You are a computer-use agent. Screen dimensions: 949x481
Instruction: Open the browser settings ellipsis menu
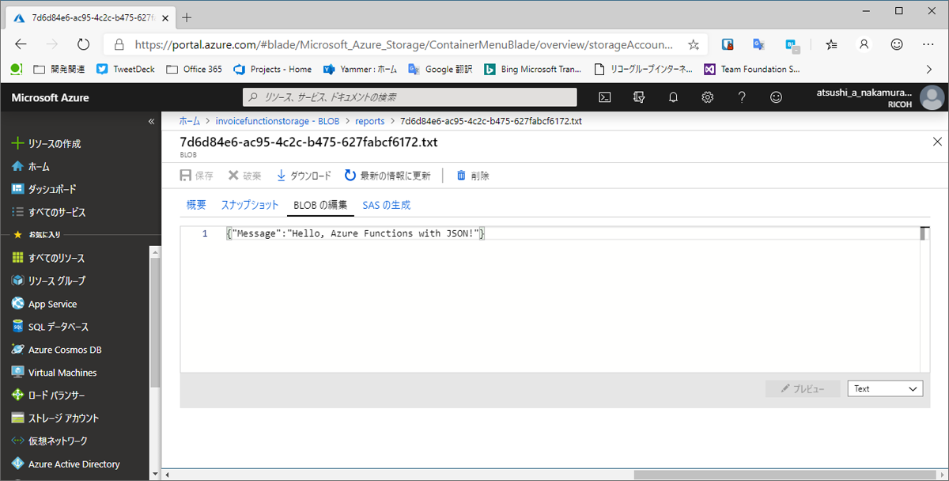(x=929, y=45)
